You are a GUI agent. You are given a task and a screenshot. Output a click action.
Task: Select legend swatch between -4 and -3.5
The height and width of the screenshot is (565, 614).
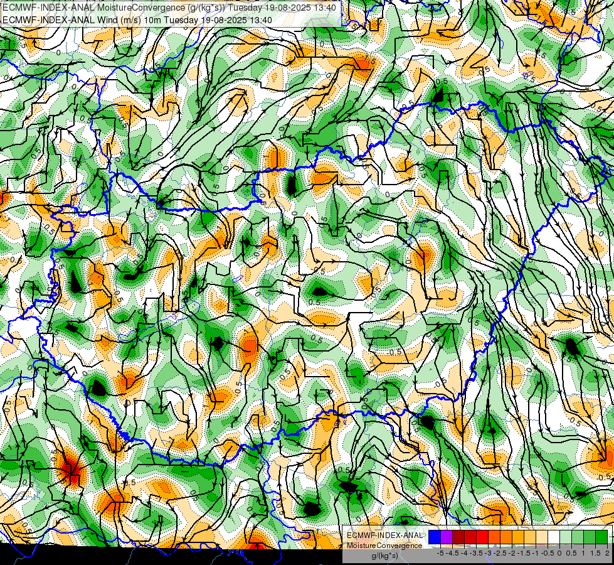click(470, 537)
